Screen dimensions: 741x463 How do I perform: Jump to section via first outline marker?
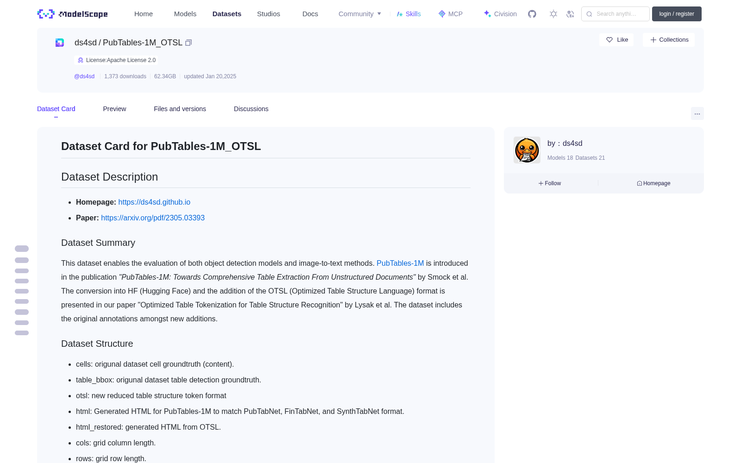point(22,249)
